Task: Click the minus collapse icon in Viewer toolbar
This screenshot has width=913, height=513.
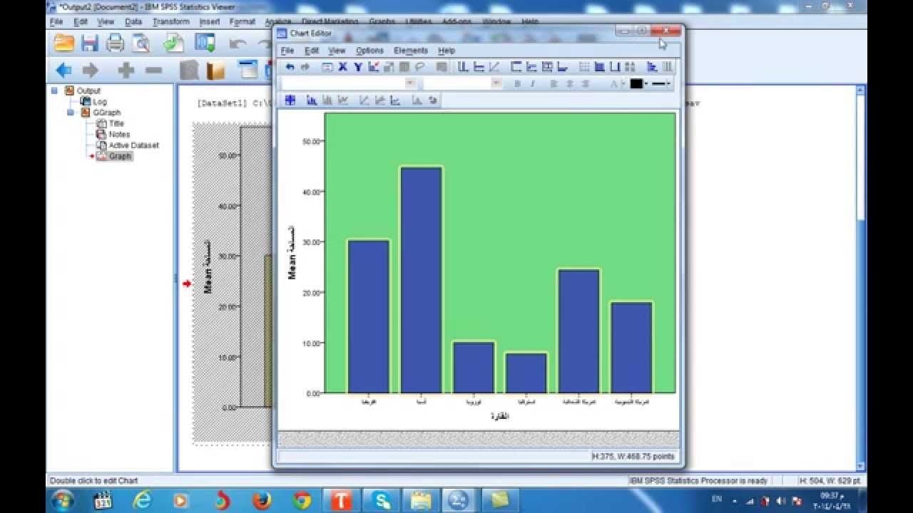Action: click(x=153, y=70)
